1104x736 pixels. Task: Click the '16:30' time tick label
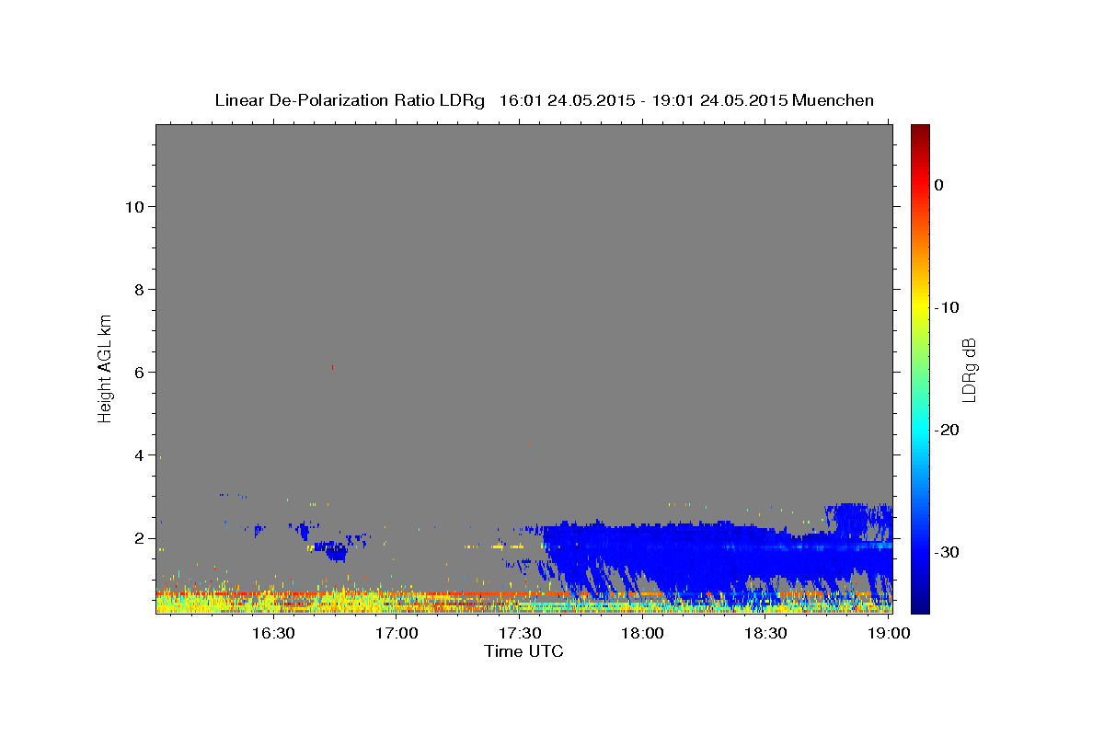pyautogui.click(x=273, y=633)
